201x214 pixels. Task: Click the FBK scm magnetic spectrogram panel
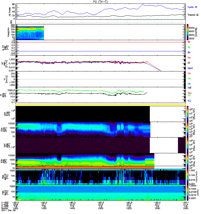(101, 193)
